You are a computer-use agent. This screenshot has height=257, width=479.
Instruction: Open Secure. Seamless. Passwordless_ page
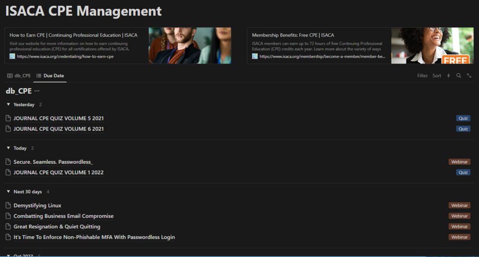point(53,162)
